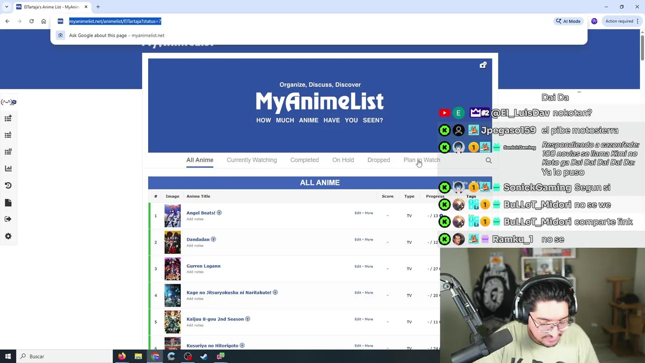Reload the page with browser refresh icon
The width and height of the screenshot is (645, 363).
tap(31, 21)
